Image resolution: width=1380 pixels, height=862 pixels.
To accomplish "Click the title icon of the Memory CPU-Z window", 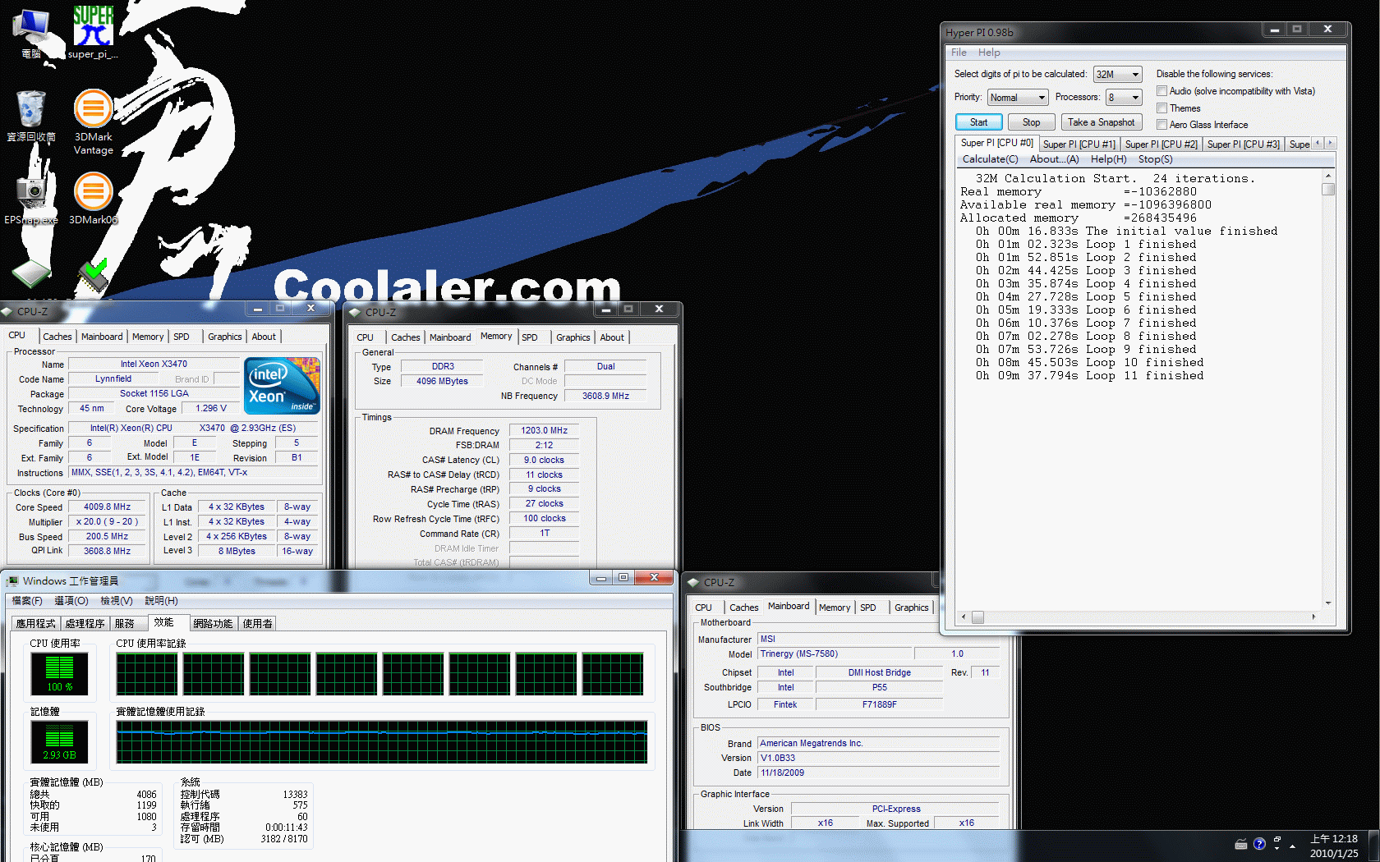I will [x=355, y=312].
